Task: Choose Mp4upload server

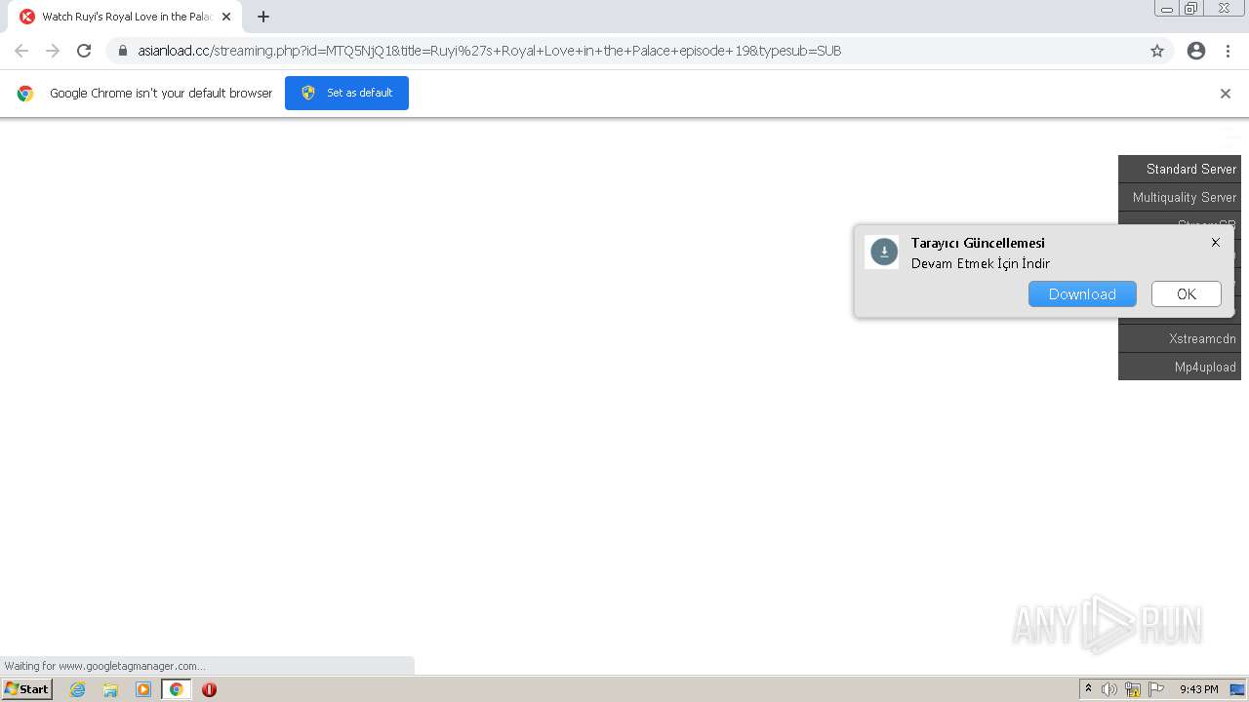Action: [x=1180, y=367]
